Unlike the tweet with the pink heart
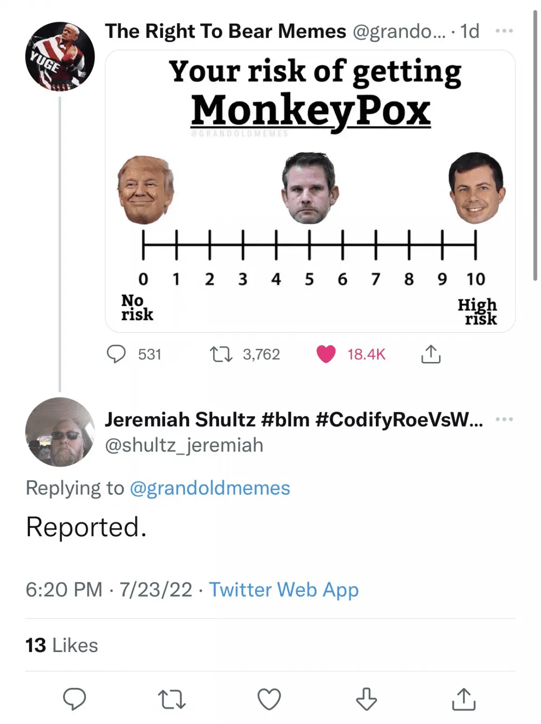Image resolution: width=541 pixels, height=724 pixels. (x=326, y=354)
